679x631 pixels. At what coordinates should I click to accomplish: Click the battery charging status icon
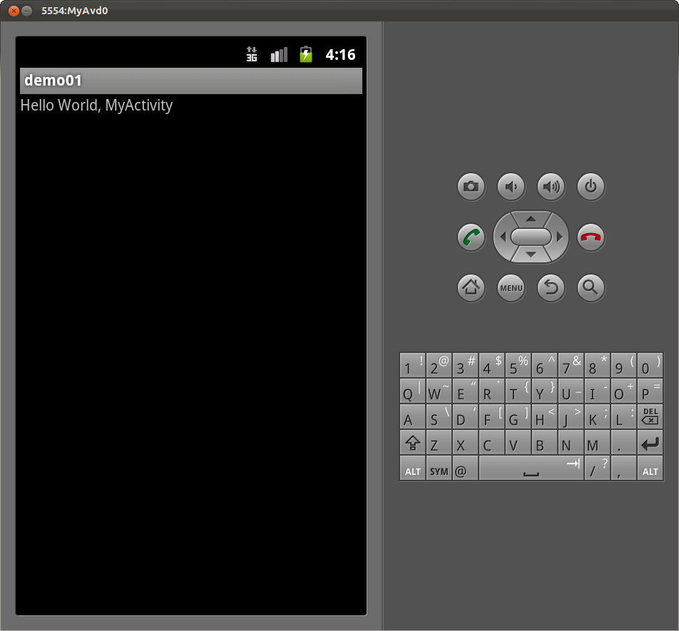(305, 54)
